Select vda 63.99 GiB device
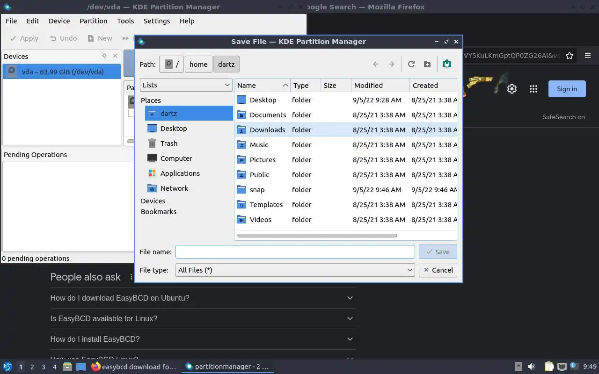Image resolution: width=599 pixels, height=374 pixels. (62, 72)
